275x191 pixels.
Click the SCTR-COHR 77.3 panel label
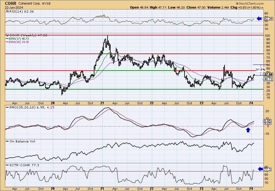tap(22, 165)
